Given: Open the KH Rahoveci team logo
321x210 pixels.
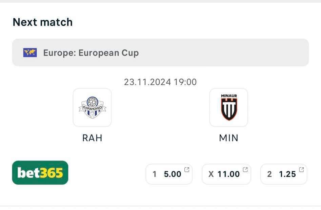Looking at the screenshot, I should coord(92,108).
